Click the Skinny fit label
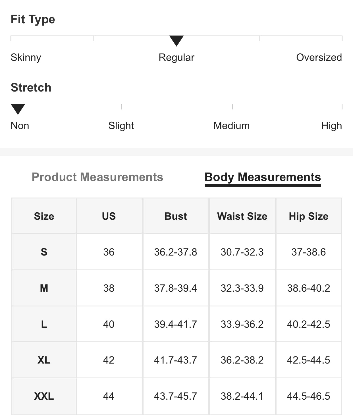 pos(26,57)
